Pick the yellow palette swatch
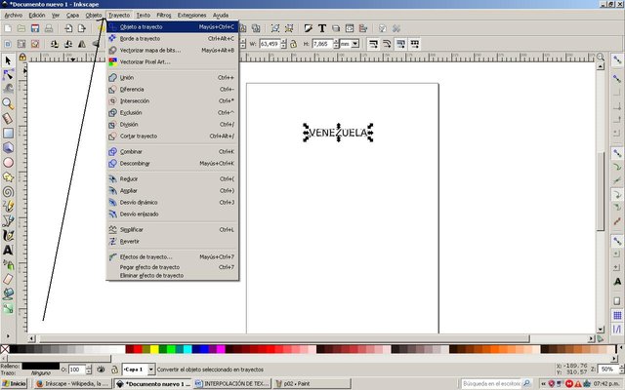Image resolution: width=625 pixels, height=390 pixels. [x=154, y=349]
